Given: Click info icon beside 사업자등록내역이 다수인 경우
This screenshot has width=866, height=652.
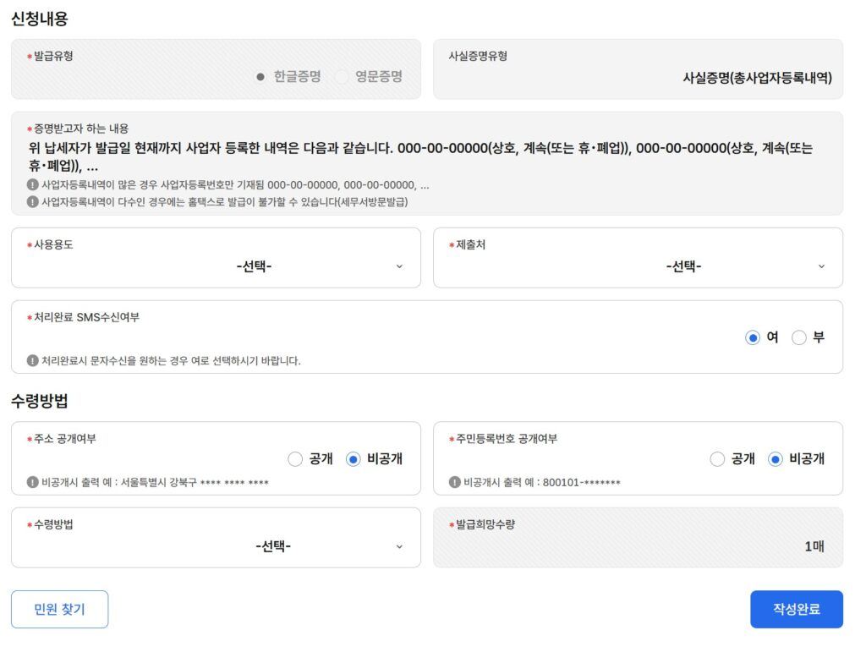Looking at the screenshot, I should pos(33,201).
